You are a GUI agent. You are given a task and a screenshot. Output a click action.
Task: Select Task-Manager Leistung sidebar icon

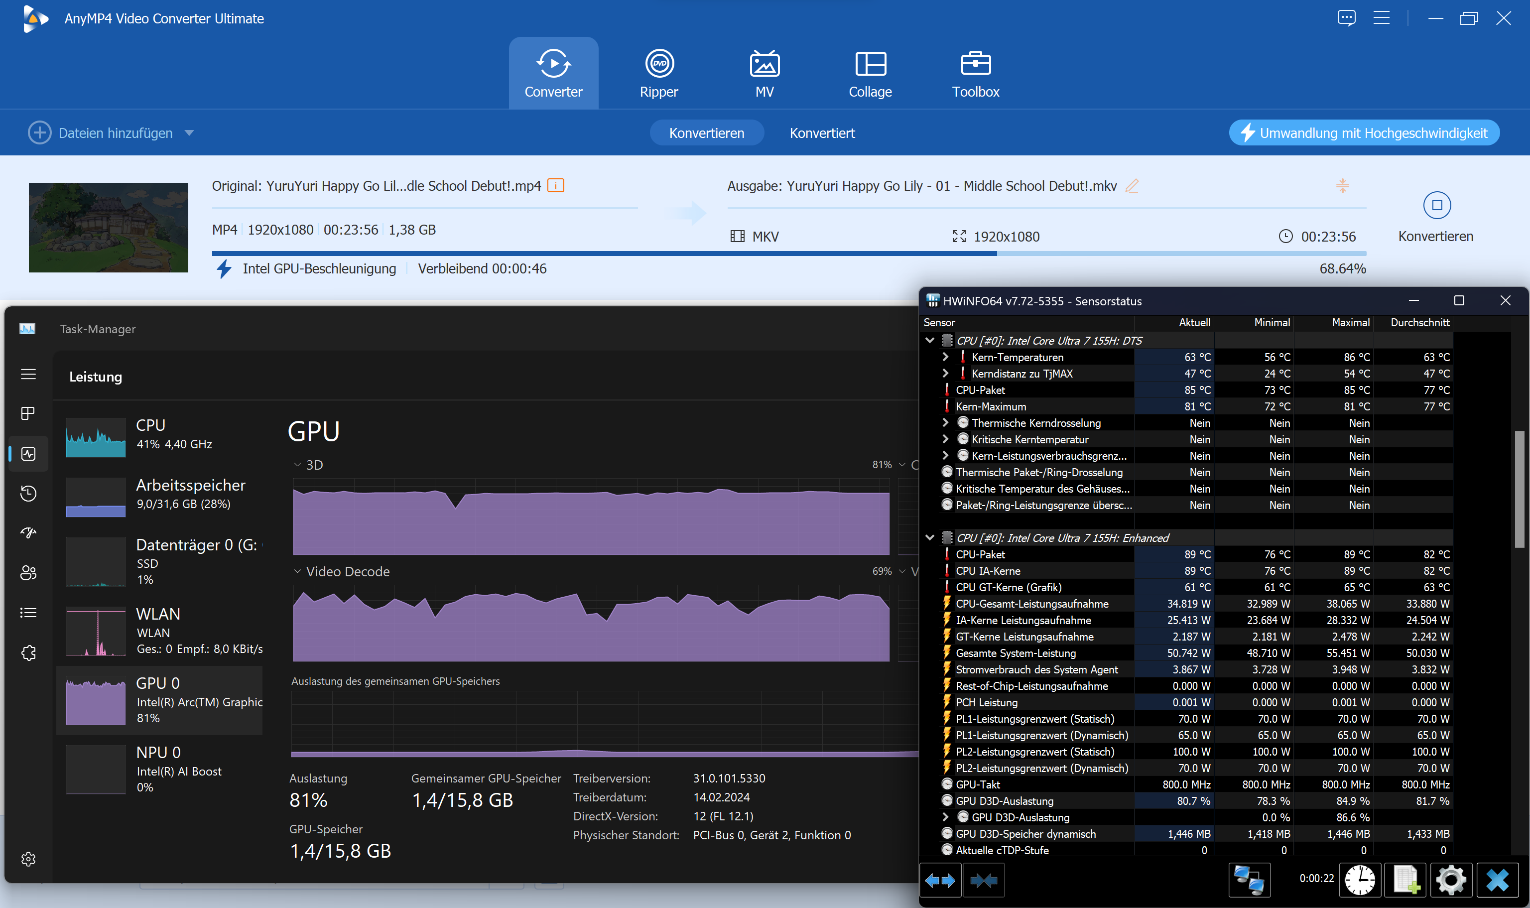coord(28,453)
